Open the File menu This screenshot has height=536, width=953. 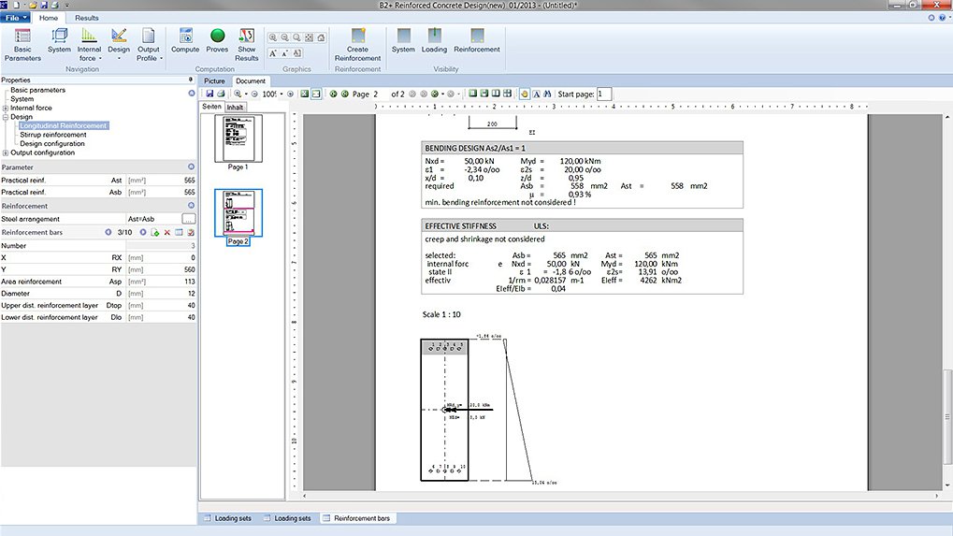tap(15, 18)
